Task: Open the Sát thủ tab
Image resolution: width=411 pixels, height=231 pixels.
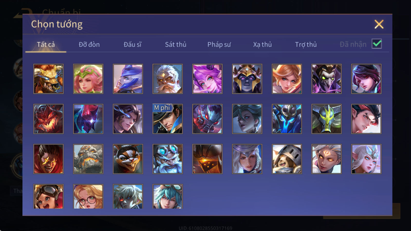Action: click(176, 44)
